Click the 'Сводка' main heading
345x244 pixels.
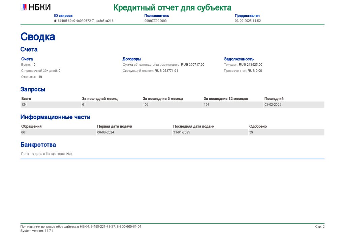[x=38, y=37]
